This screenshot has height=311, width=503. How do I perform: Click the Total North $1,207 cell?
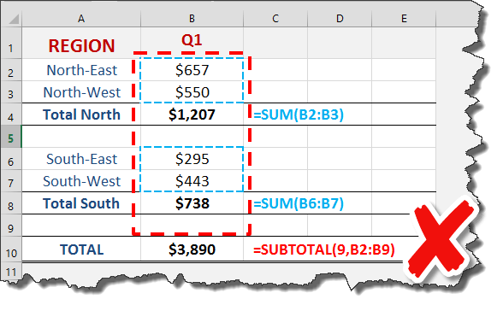click(x=192, y=114)
